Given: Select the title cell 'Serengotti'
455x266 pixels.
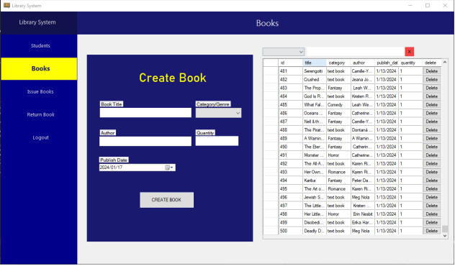Looking at the screenshot, I should (315, 71).
